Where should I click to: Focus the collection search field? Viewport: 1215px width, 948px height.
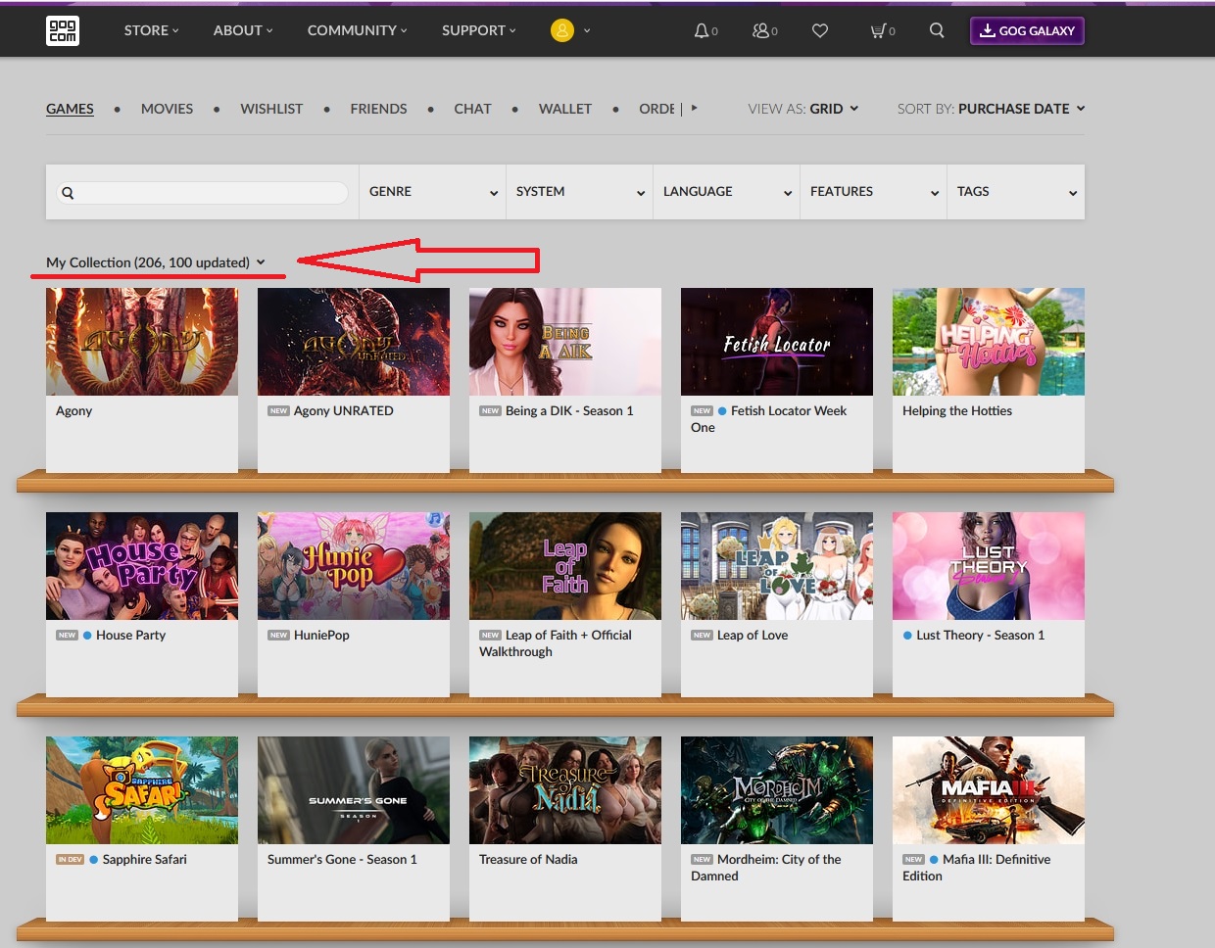click(202, 193)
